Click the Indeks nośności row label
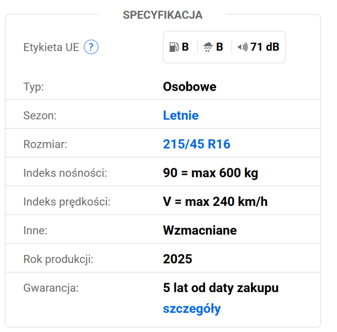The width and height of the screenshot is (337, 332). pyautogui.click(x=65, y=173)
